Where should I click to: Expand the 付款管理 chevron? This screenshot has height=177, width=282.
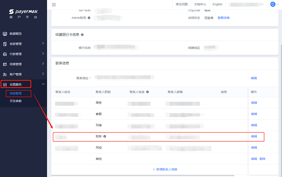point(43,54)
